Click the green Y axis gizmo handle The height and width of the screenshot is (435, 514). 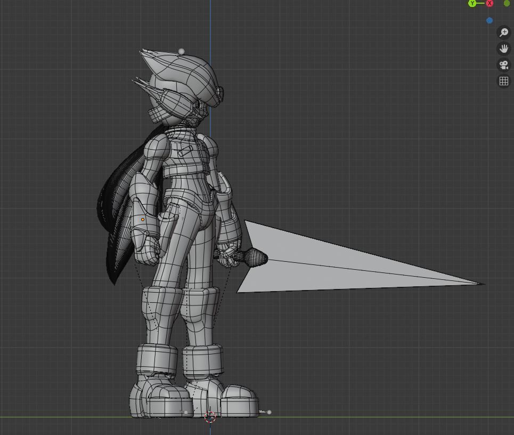click(x=472, y=3)
